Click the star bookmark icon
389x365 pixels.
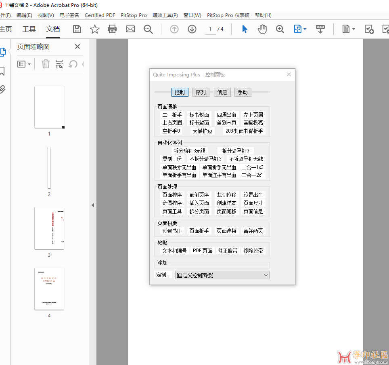pyautogui.click(x=94, y=29)
